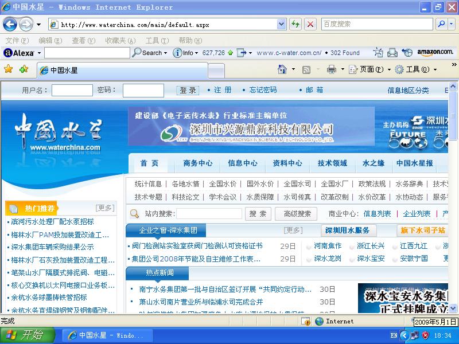The image size is (459, 344).
Task: Click the Alexa Wayback snowflake-like icon
Action: pos(378,53)
